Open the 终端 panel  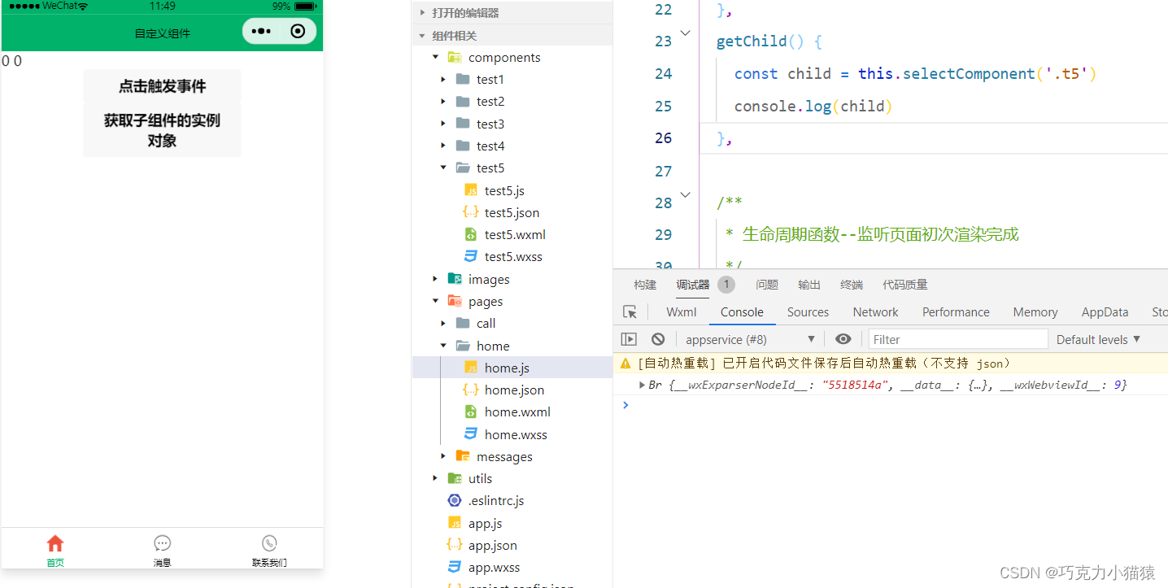851,284
